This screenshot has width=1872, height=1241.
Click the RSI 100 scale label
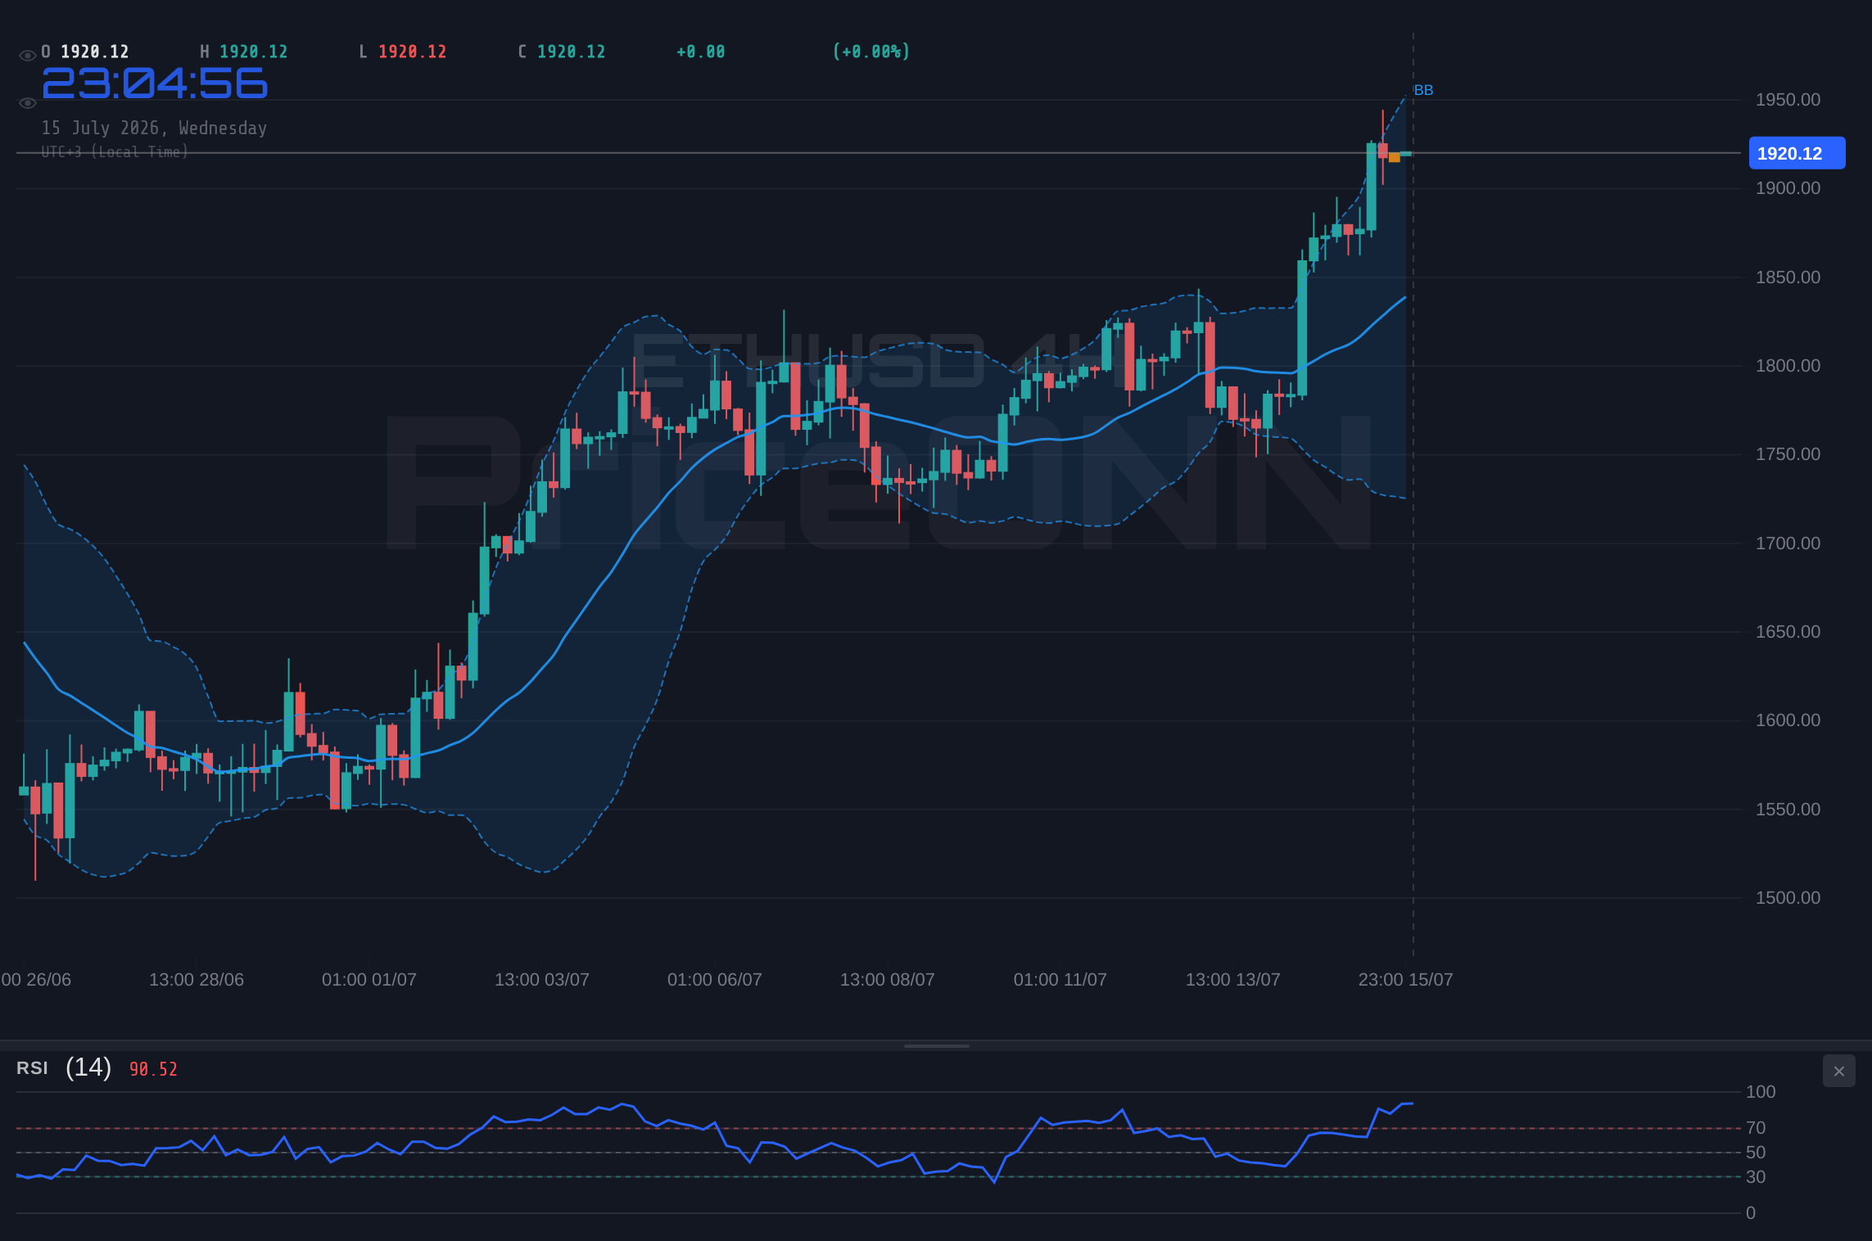point(1761,1092)
